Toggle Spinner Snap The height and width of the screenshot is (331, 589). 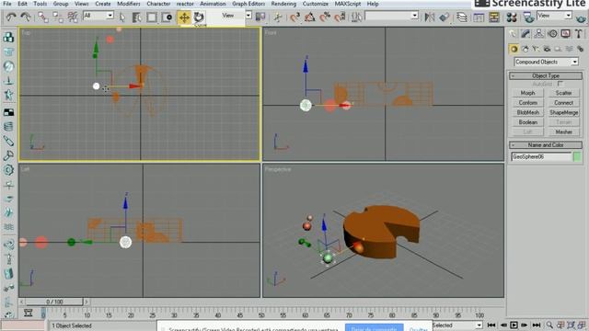[340, 17]
